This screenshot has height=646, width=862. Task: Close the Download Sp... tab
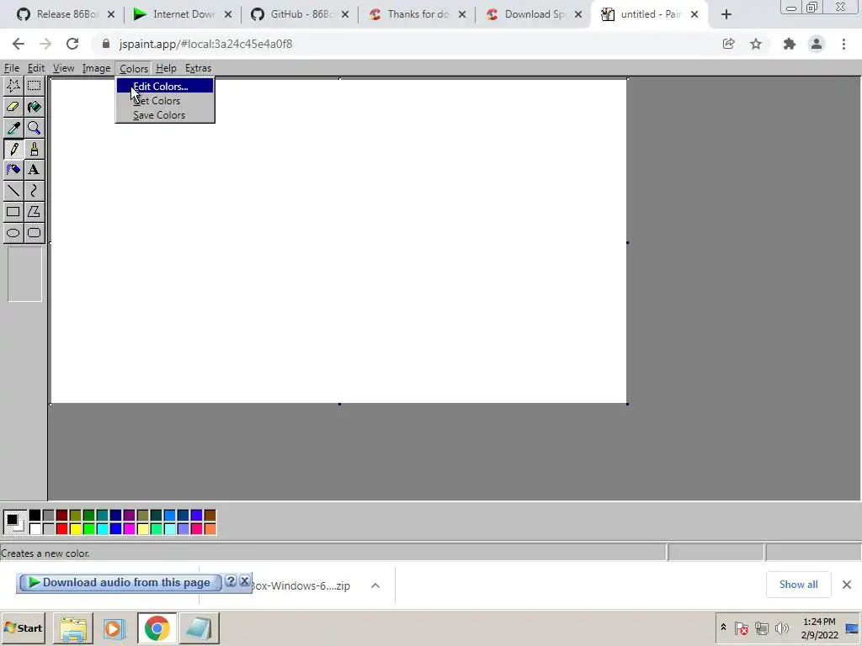point(578,15)
